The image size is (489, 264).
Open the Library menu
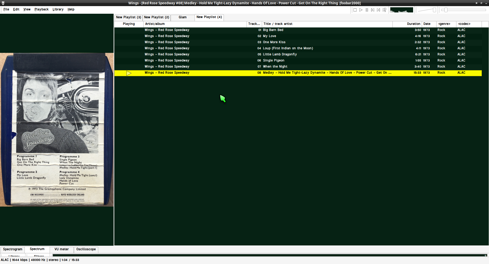(58, 9)
